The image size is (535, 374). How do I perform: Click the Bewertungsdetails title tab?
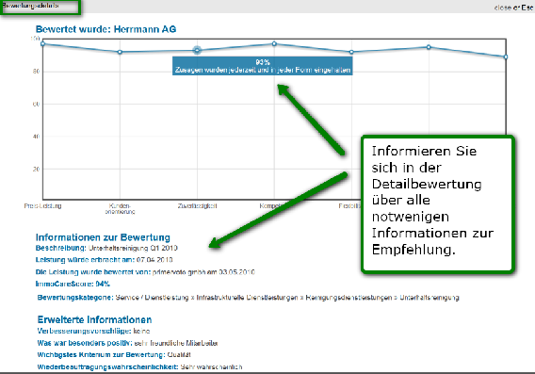pos(41,7)
